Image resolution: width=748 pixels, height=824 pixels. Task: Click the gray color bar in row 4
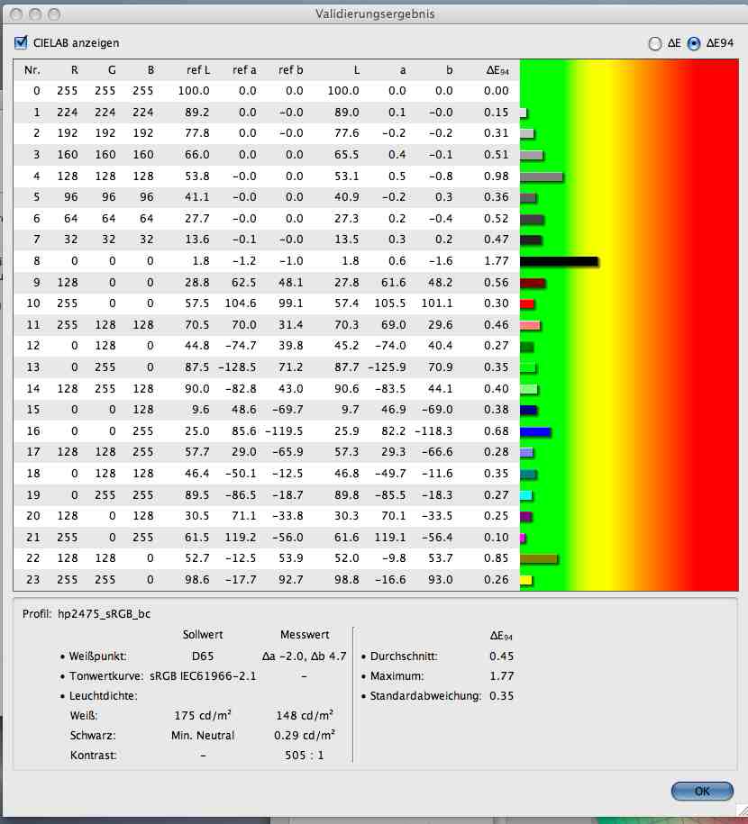tap(541, 177)
